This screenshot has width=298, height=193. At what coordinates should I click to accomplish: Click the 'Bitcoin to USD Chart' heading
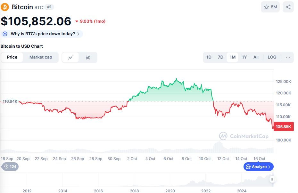22,46
